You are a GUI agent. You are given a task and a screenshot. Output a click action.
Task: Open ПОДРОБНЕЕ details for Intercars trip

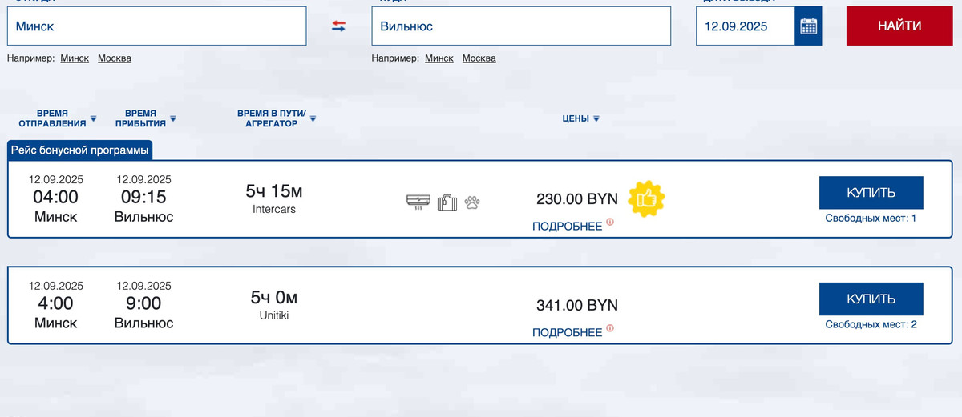[567, 227]
